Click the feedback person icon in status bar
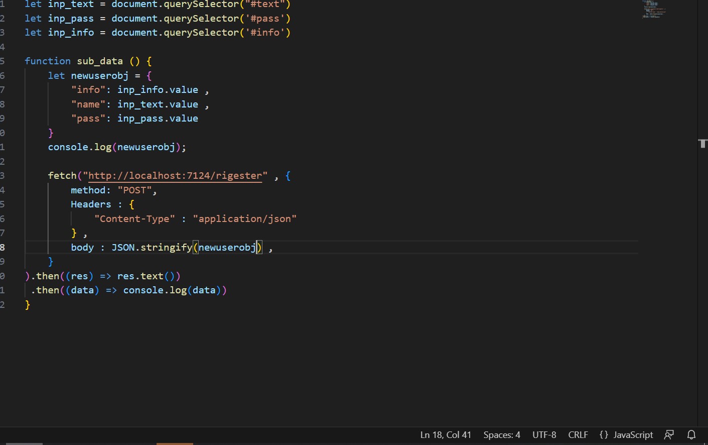 (x=669, y=435)
